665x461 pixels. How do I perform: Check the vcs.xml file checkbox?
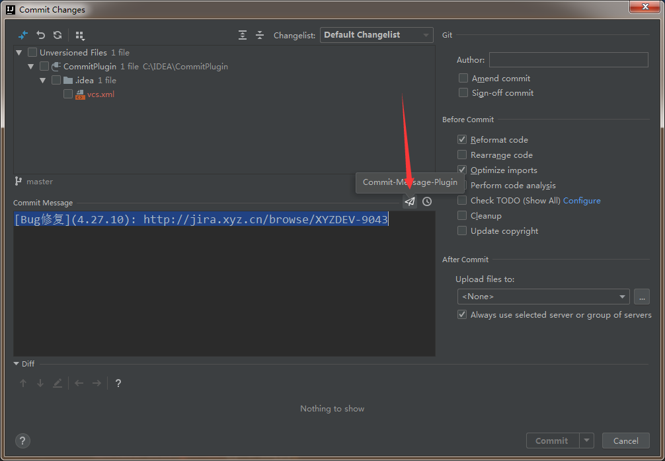click(x=68, y=94)
